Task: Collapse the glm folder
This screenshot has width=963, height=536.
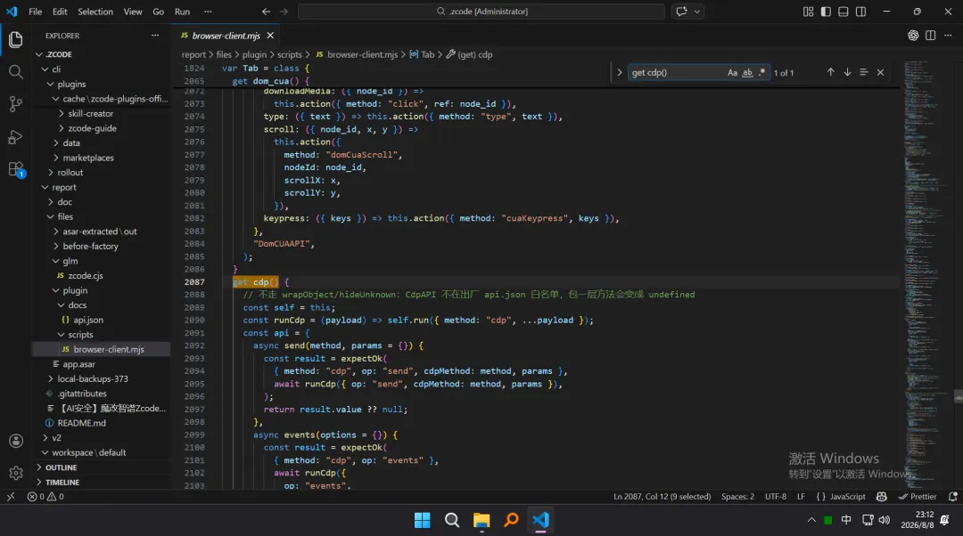Action: tap(56, 261)
